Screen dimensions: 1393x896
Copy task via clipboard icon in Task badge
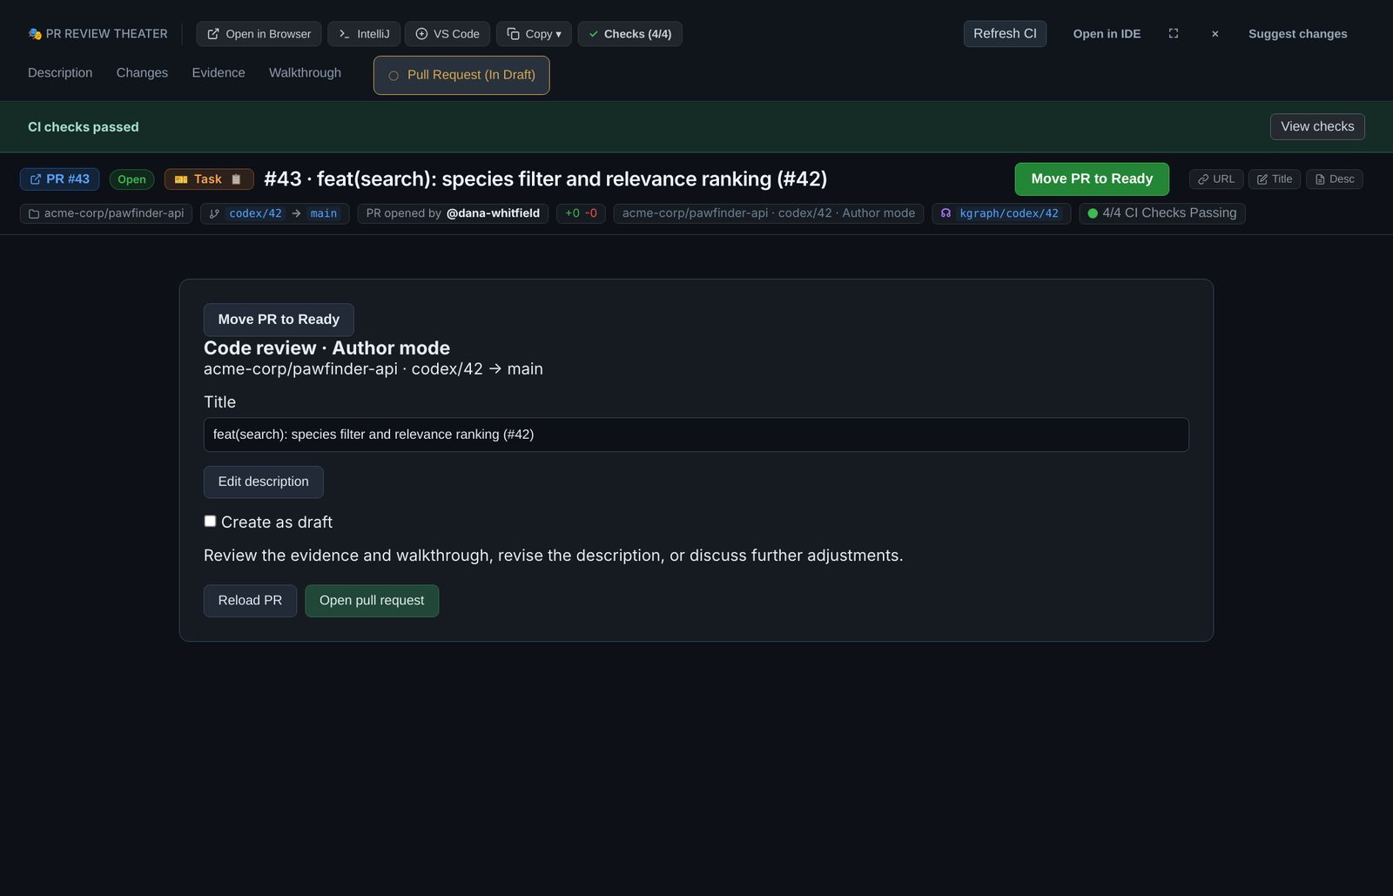coord(236,179)
